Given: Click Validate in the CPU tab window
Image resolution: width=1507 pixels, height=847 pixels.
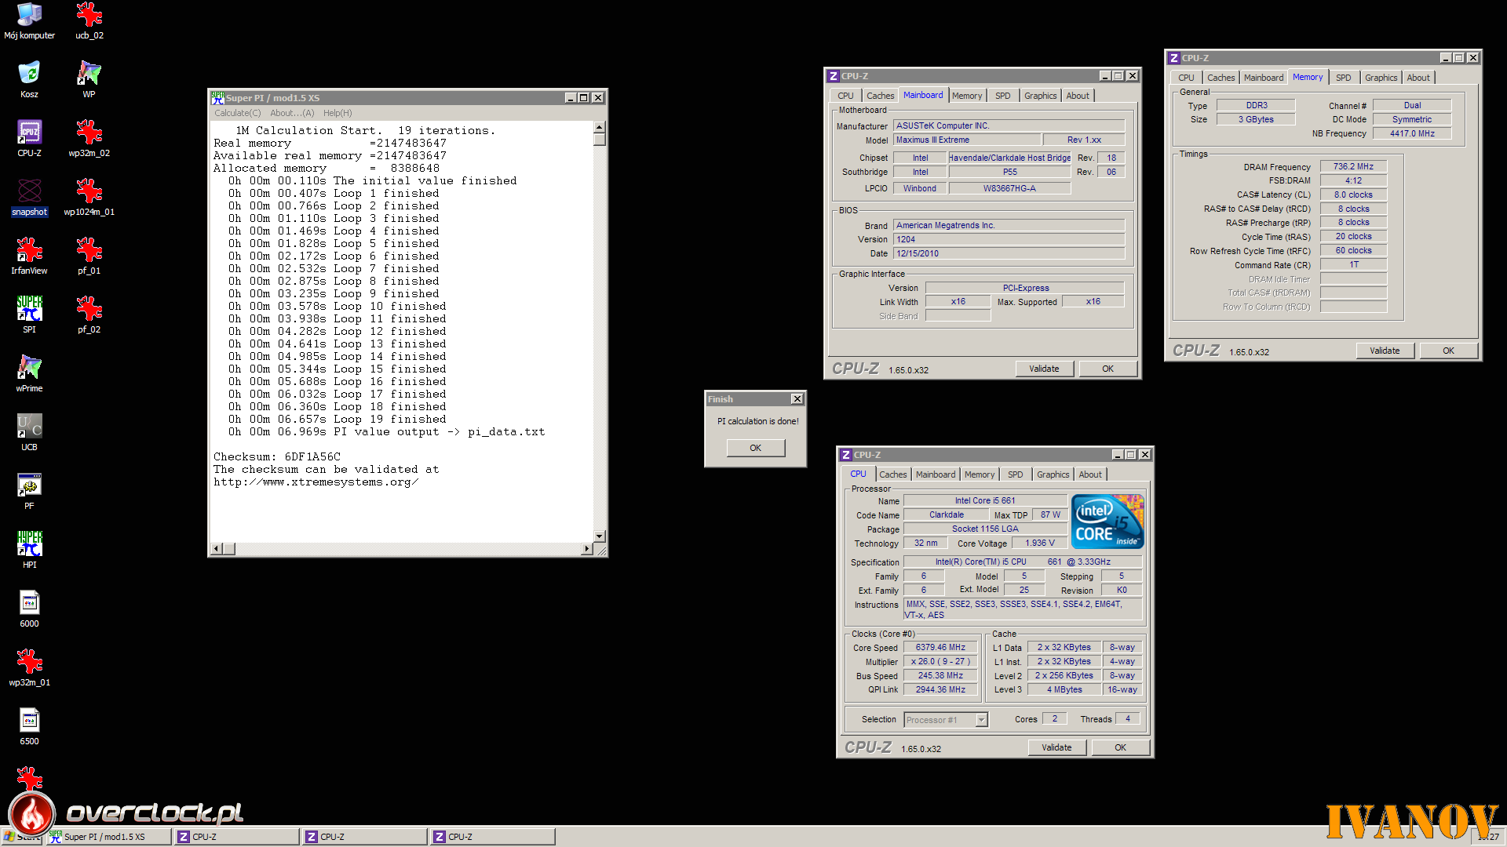Looking at the screenshot, I should tap(1056, 747).
